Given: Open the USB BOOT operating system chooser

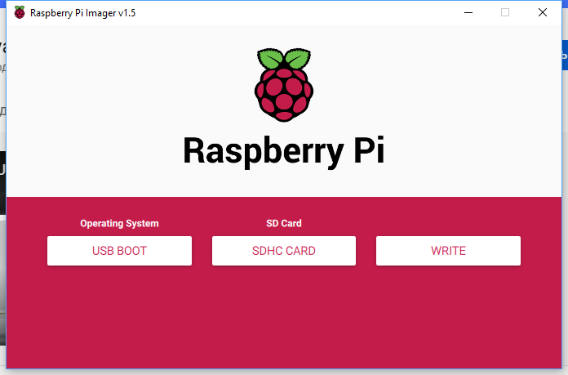Looking at the screenshot, I should coord(119,251).
